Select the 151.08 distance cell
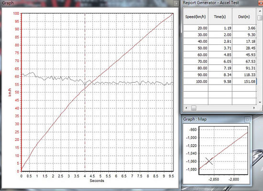The height and width of the screenshot is (191, 263). [x=244, y=82]
